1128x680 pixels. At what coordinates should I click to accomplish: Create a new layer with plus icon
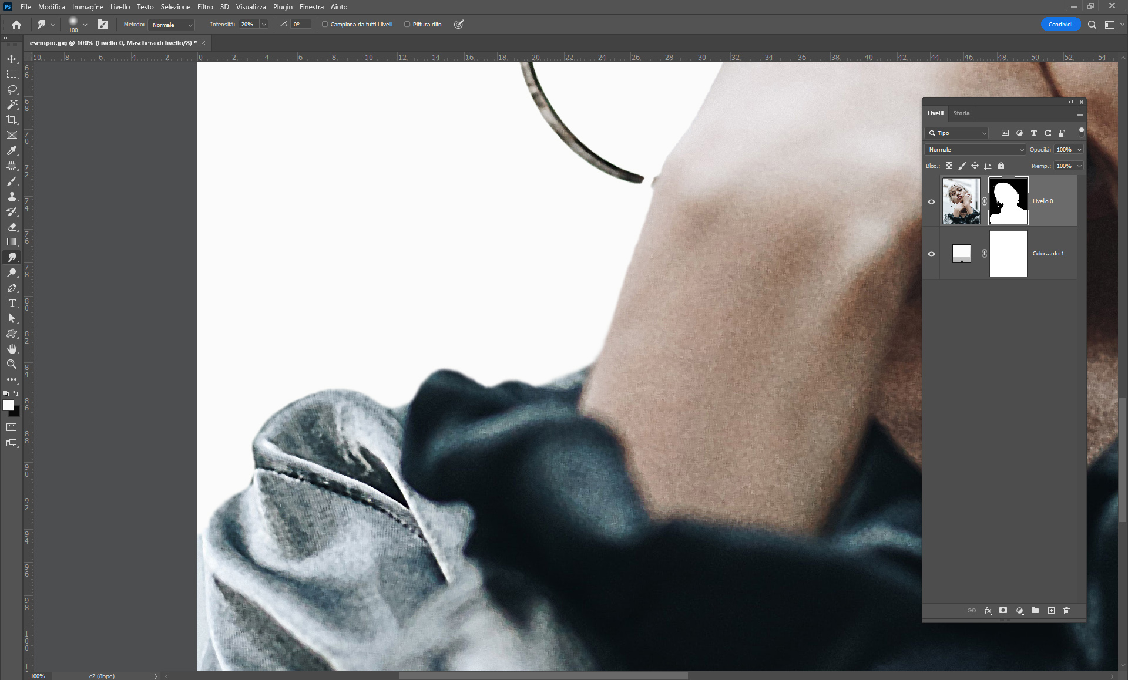(x=1051, y=611)
